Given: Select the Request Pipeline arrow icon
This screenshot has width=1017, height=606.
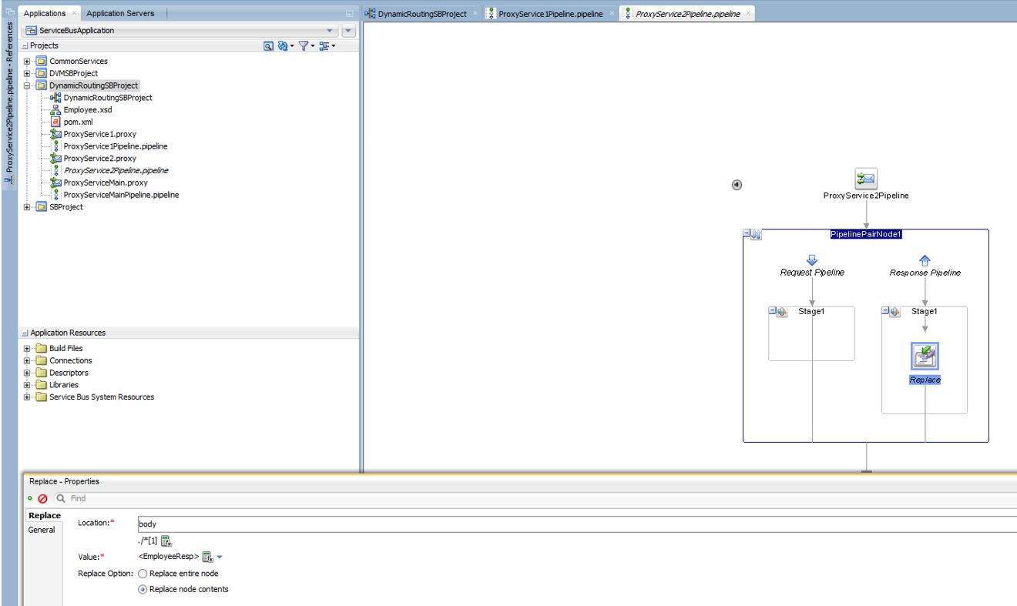Looking at the screenshot, I should (x=811, y=259).
